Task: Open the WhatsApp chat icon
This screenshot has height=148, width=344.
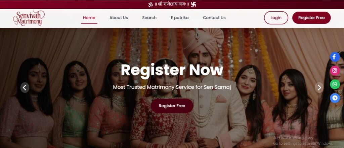Action: [335, 84]
